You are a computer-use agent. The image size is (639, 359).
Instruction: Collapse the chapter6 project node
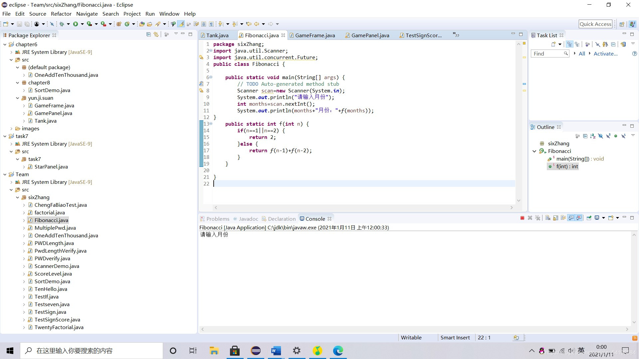click(x=5, y=44)
